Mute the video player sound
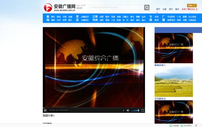Viewport: 202px width, 127px height. (128, 110)
